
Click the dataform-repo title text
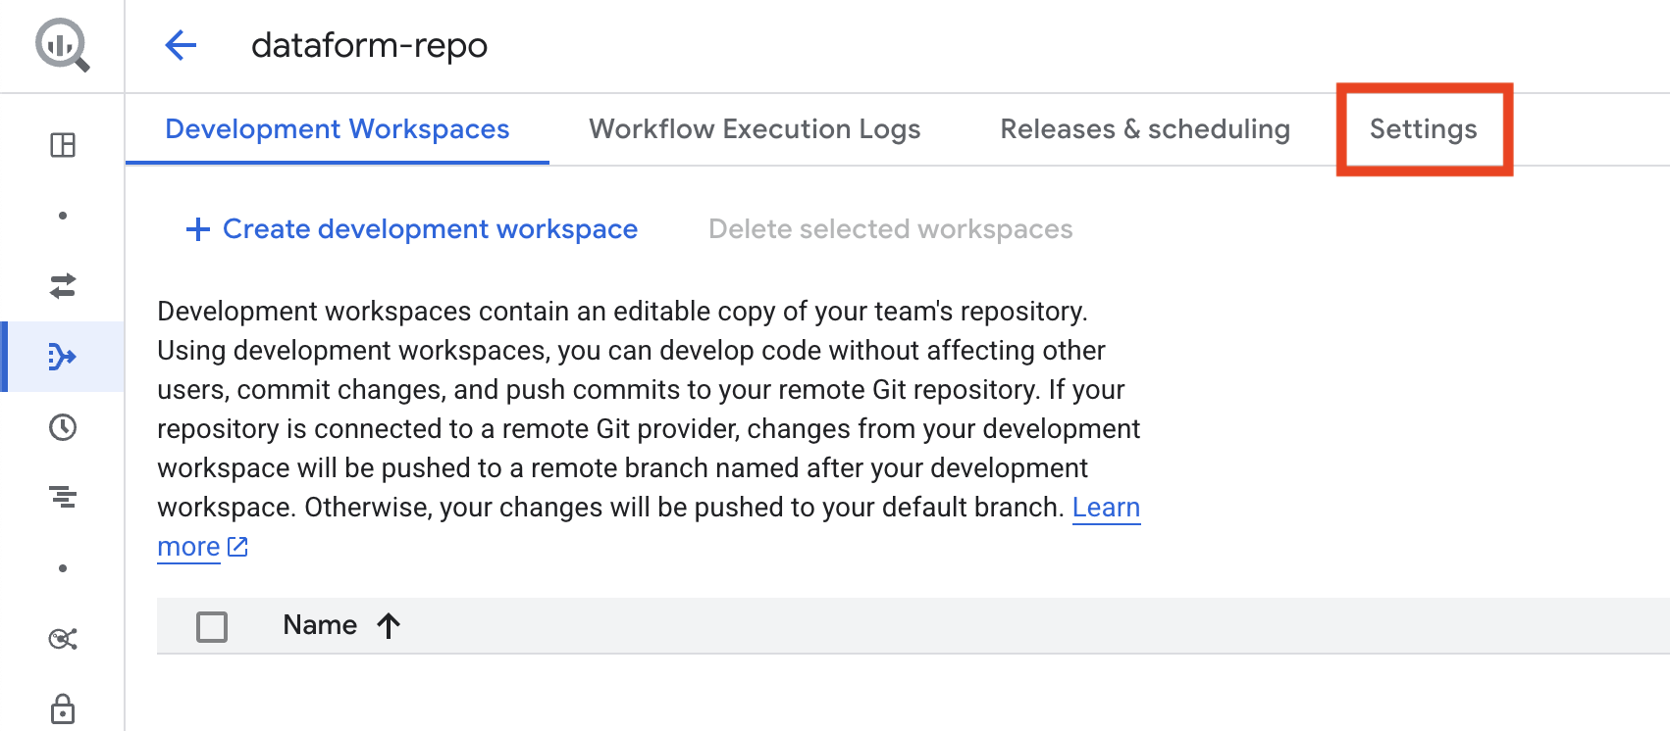pos(369,45)
